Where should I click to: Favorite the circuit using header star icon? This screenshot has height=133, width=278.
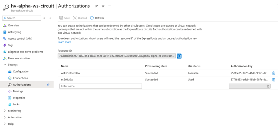coord(103,6)
